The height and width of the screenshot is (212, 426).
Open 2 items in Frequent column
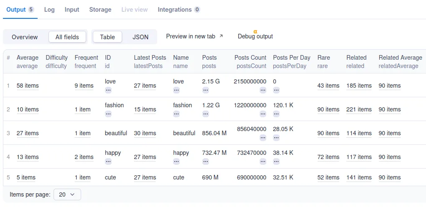(x=84, y=157)
